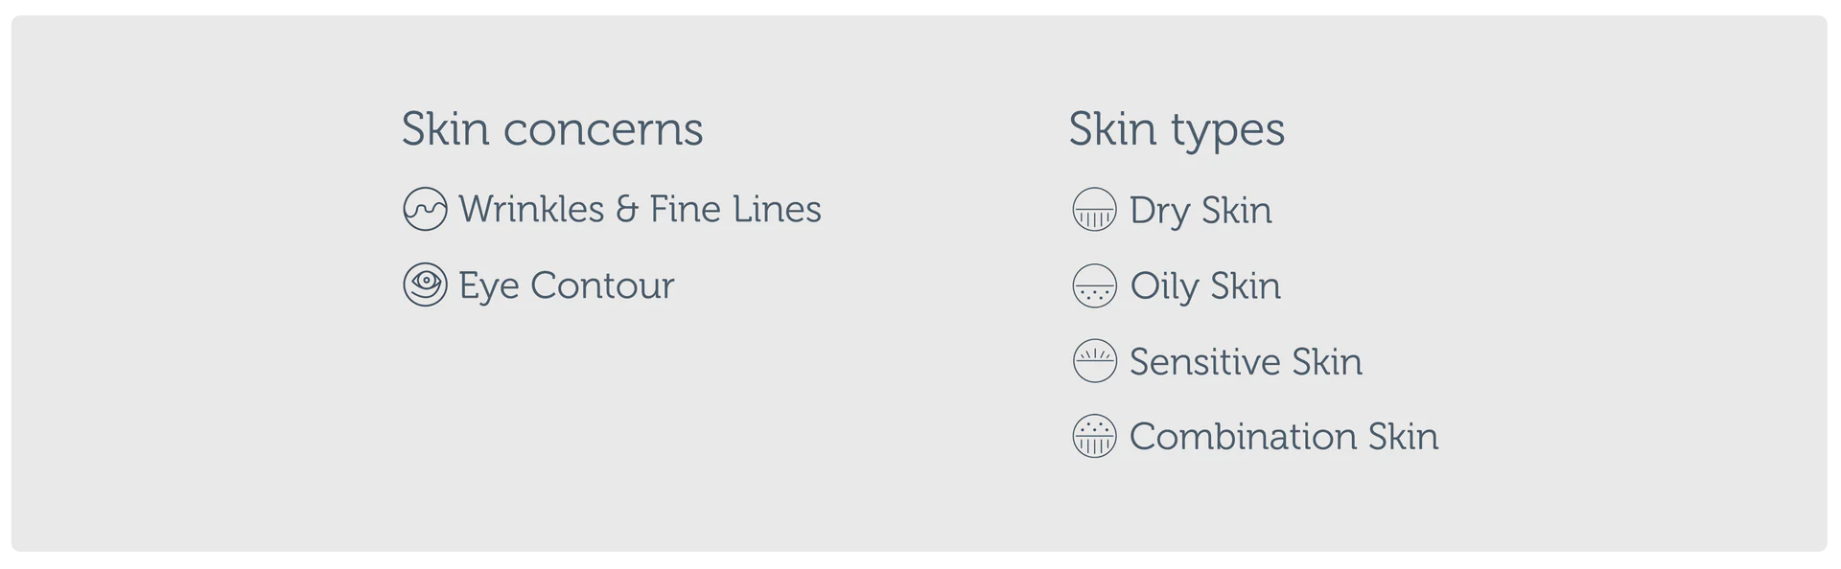
Task: Click the word "Combination"
Action: click(1243, 436)
